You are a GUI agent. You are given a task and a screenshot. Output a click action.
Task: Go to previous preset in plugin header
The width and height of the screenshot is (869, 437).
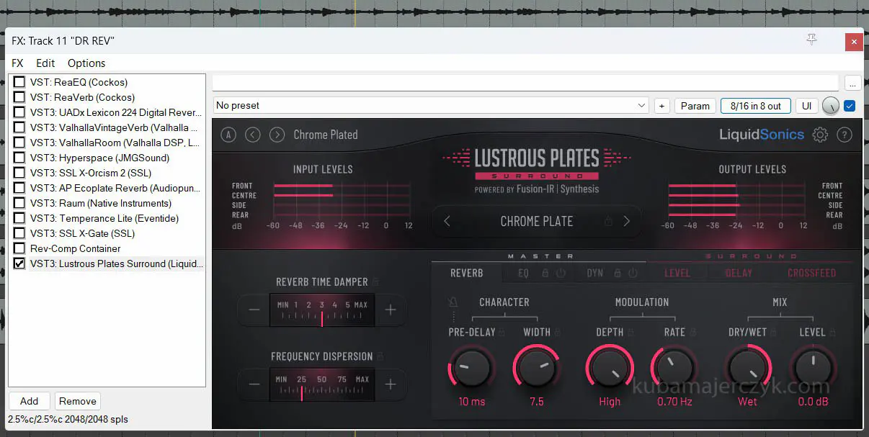[x=252, y=135]
